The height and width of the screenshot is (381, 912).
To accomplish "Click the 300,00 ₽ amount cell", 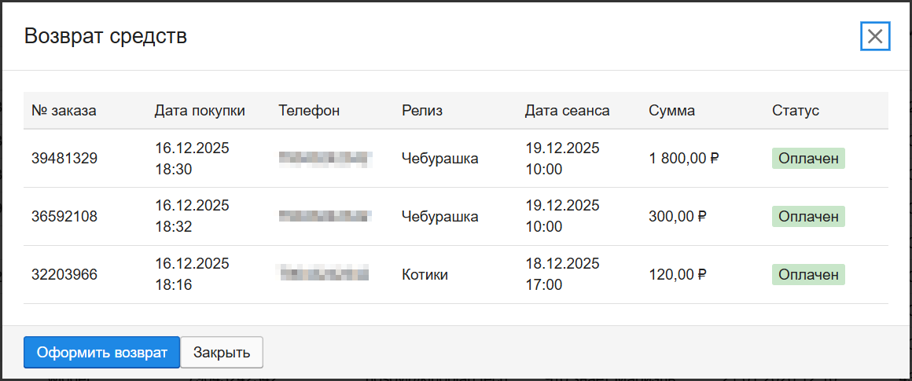I will tap(678, 217).
